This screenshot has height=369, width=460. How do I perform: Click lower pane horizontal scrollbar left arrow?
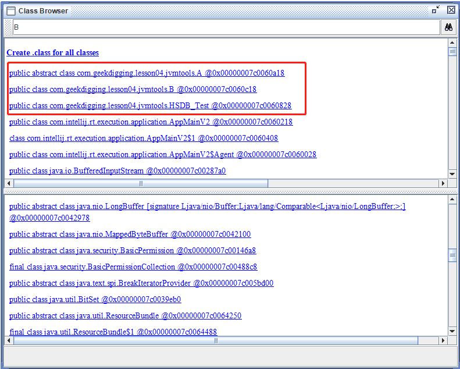[x=9, y=341]
